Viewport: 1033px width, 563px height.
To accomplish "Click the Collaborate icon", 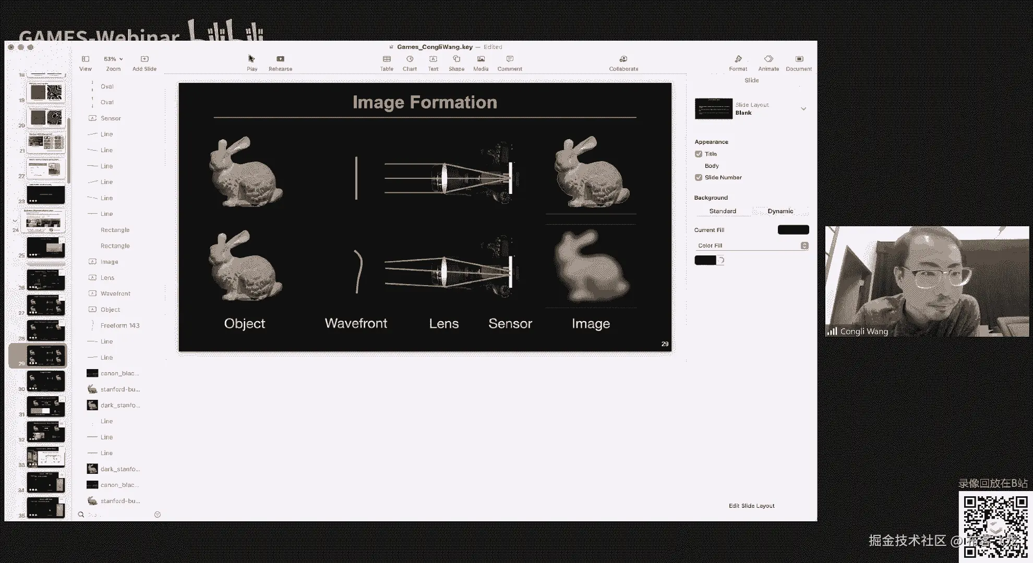I will click(623, 59).
